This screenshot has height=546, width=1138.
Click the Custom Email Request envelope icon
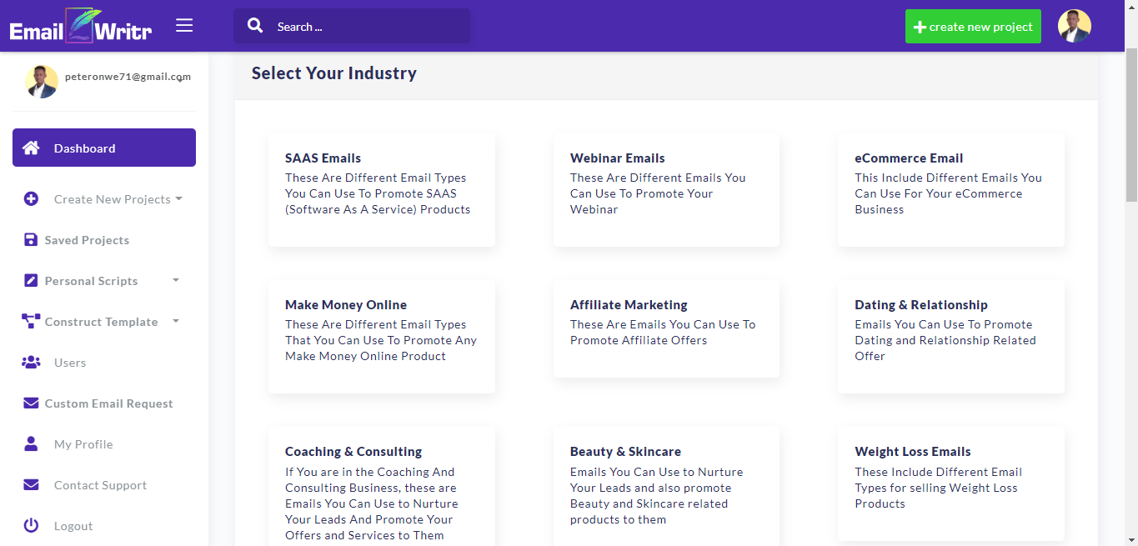[x=31, y=403]
